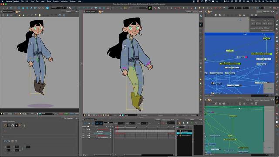
Task: Toggle the magnet snap icon in Tool Properties
Action: tap(13, 126)
